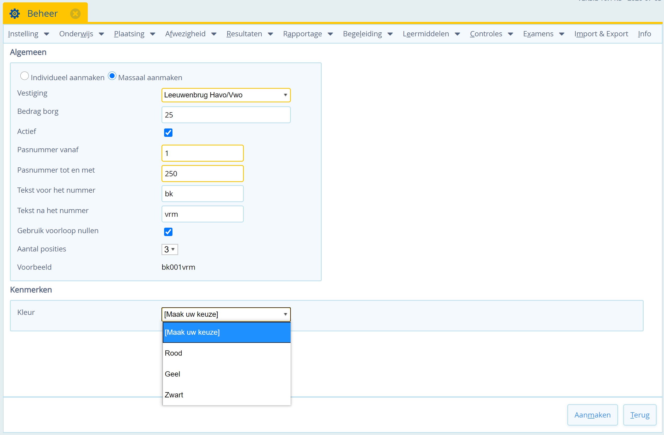Open the Resultaten menu
664x435 pixels.
[x=250, y=34]
